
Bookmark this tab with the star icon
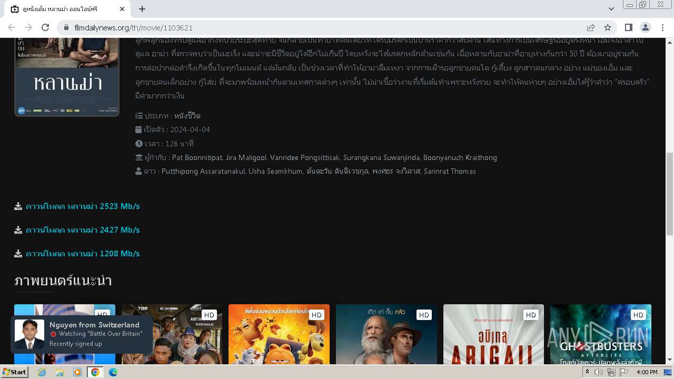(x=608, y=27)
